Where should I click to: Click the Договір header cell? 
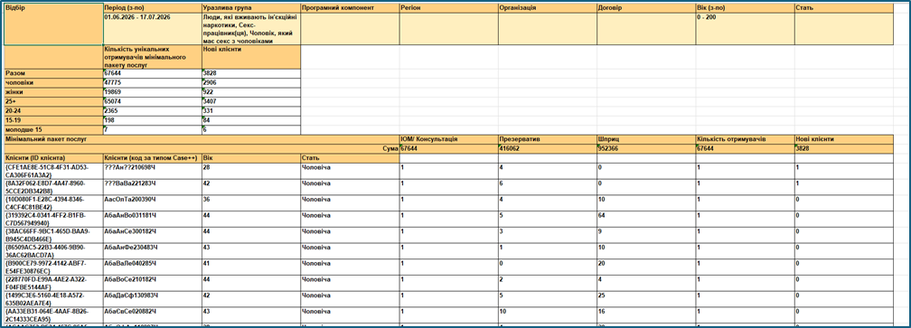coord(646,9)
